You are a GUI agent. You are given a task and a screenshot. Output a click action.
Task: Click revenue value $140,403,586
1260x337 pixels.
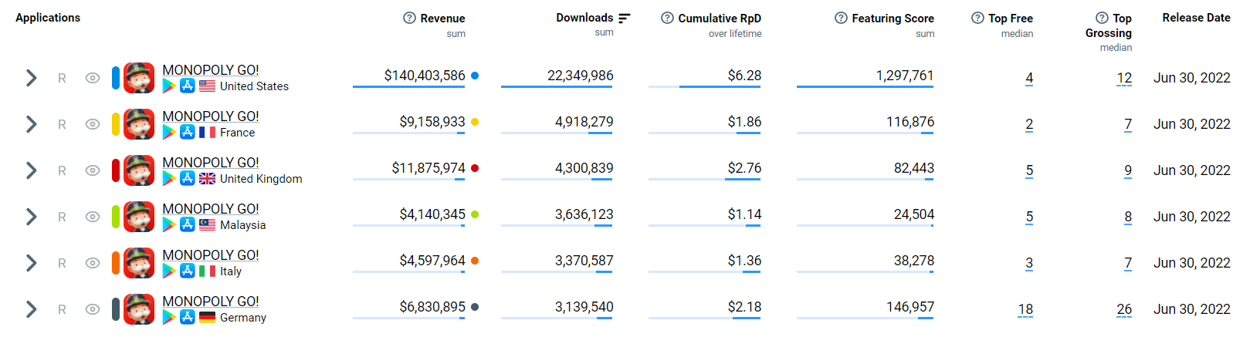425,76
